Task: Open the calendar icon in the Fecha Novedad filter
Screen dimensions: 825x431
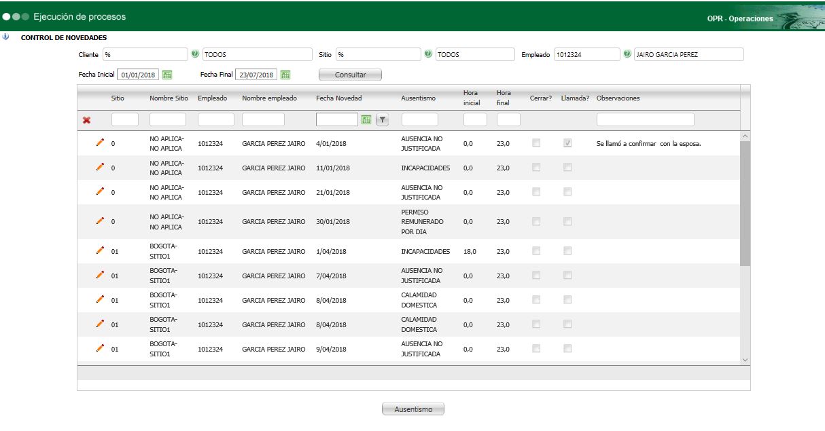Action: (x=366, y=120)
